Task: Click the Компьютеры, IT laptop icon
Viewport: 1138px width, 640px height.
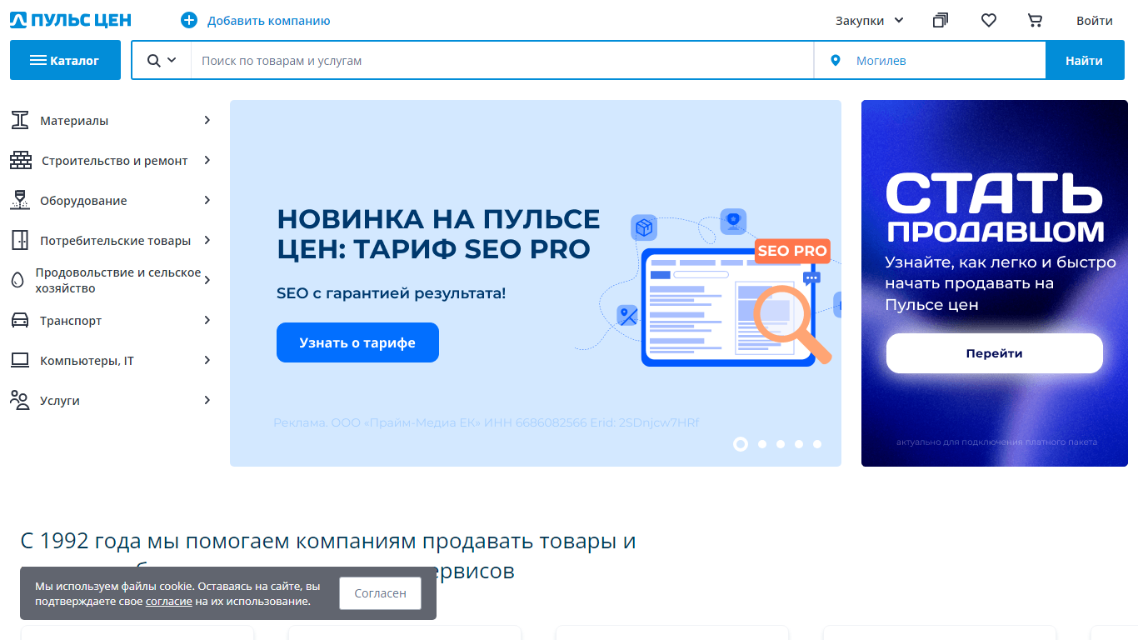Action: [20, 361]
